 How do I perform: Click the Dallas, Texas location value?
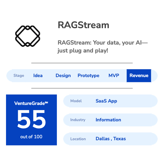click(111, 139)
